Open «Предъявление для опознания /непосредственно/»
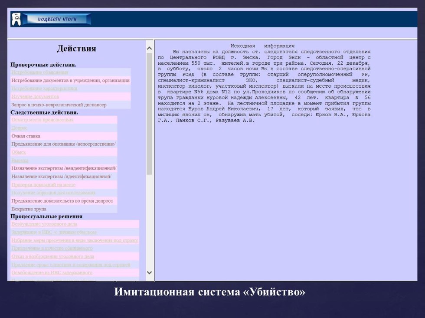Image resolution: width=425 pixels, height=318 pixels. click(64, 144)
